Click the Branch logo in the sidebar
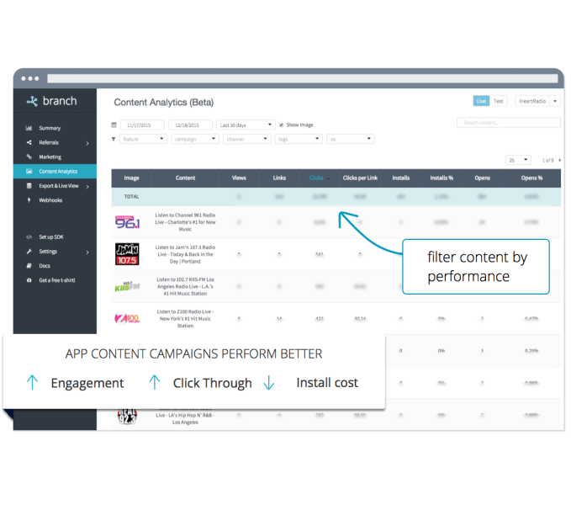The width and height of the screenshot is (571, 510). 51,101
